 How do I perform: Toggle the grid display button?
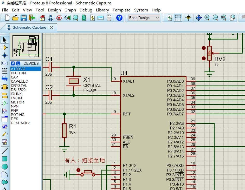(x=178, y=18)
